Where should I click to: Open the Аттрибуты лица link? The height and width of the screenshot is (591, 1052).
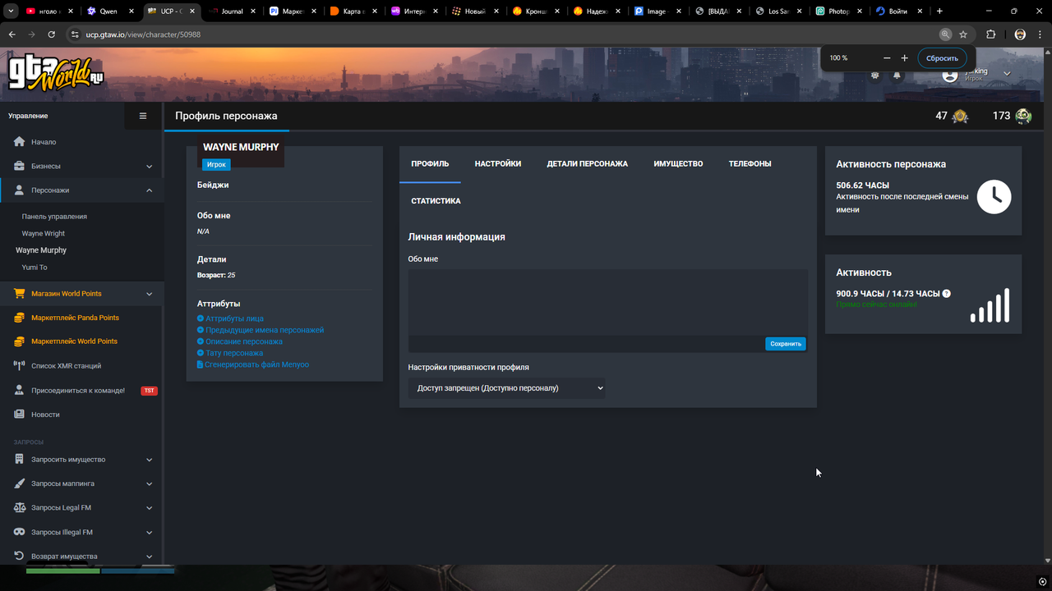234,318
